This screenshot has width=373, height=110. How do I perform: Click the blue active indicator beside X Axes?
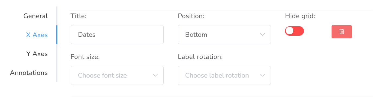(x=57, y=35)
